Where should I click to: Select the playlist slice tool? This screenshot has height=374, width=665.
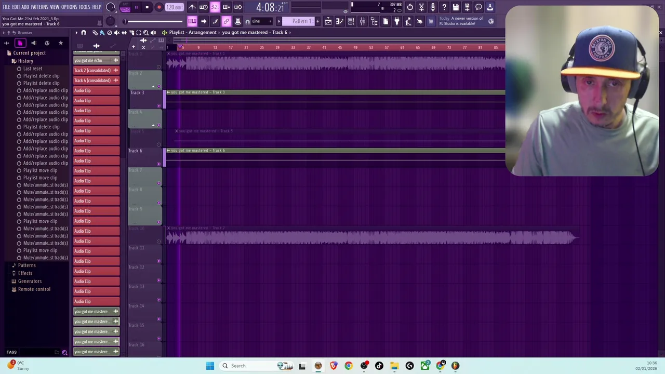(131, 33)
